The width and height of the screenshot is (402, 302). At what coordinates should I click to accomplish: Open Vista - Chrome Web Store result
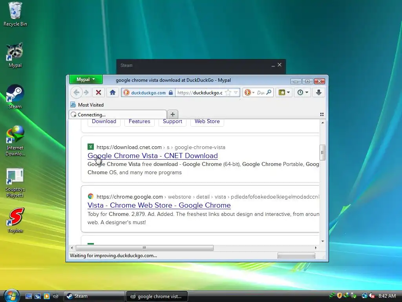pyautogui.click(x=159, y=205)
